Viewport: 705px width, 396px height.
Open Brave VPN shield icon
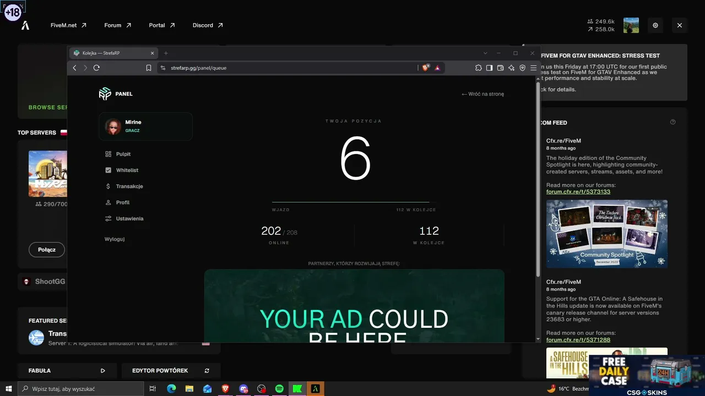click(x=522, y=68)
